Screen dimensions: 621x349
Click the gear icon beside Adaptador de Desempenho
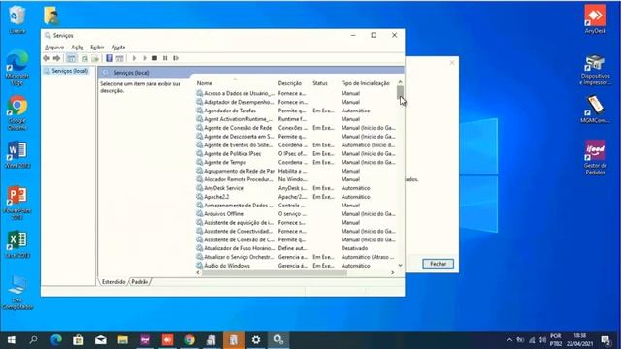pyautogui.click(x=200, y=102)
